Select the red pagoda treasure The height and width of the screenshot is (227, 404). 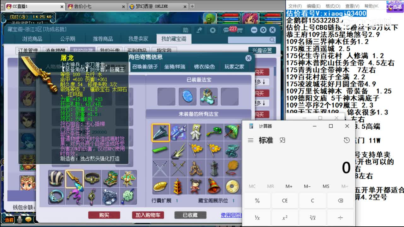pos(179,186)
